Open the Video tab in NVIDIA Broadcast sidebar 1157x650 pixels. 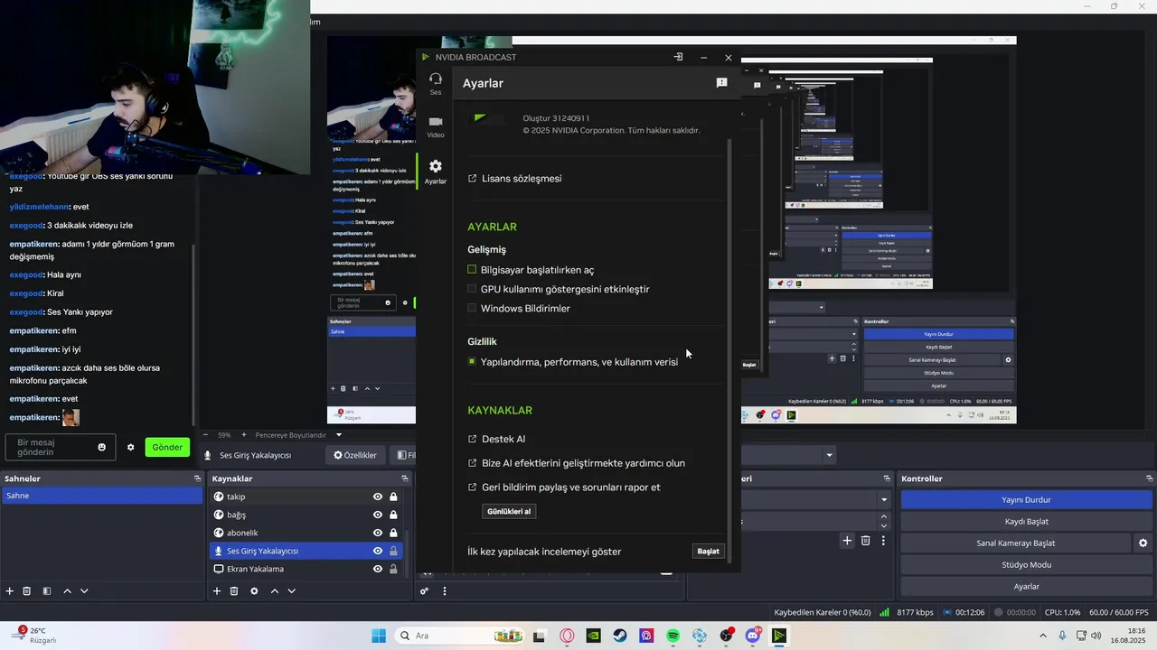click(436, 126)
